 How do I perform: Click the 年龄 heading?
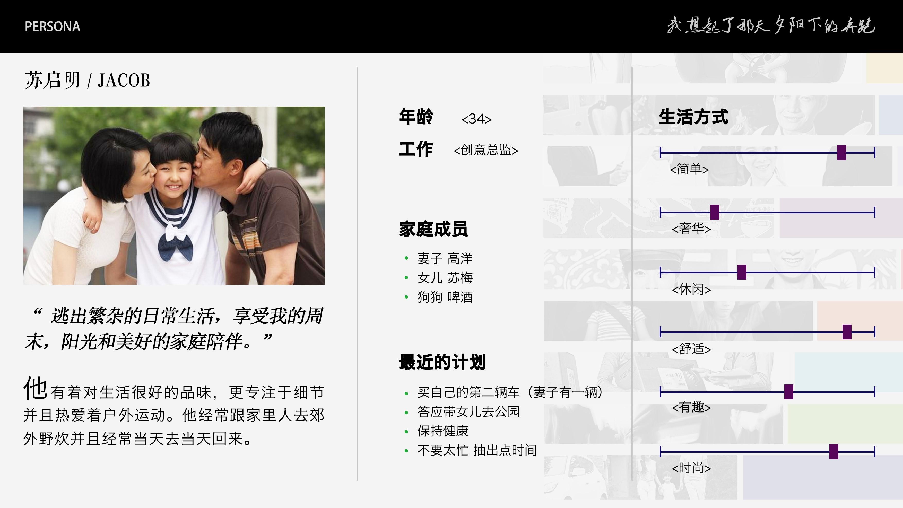(x=416, y=117)
